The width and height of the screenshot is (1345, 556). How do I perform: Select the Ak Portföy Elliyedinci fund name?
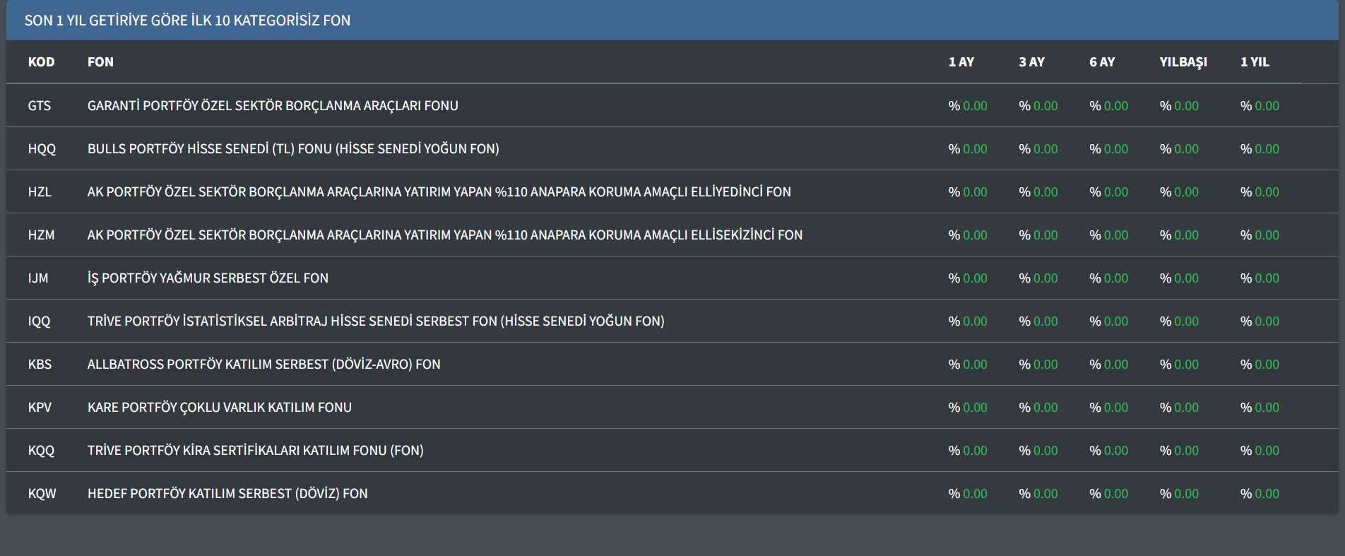point(439,192)
